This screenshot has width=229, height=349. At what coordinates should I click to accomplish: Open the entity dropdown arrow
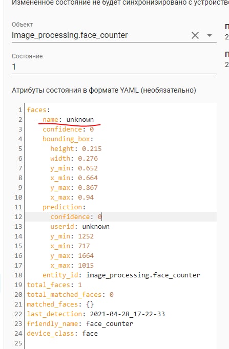(210, 35)
